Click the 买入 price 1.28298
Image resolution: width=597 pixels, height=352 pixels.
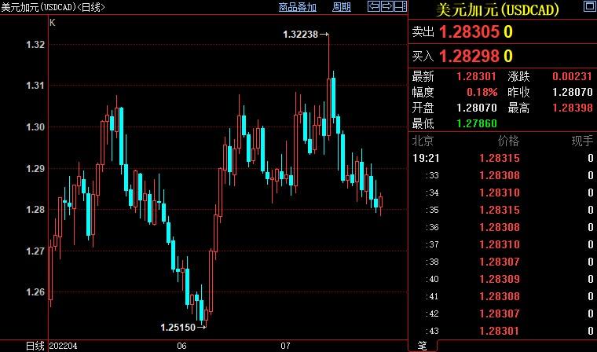point(469,56)
